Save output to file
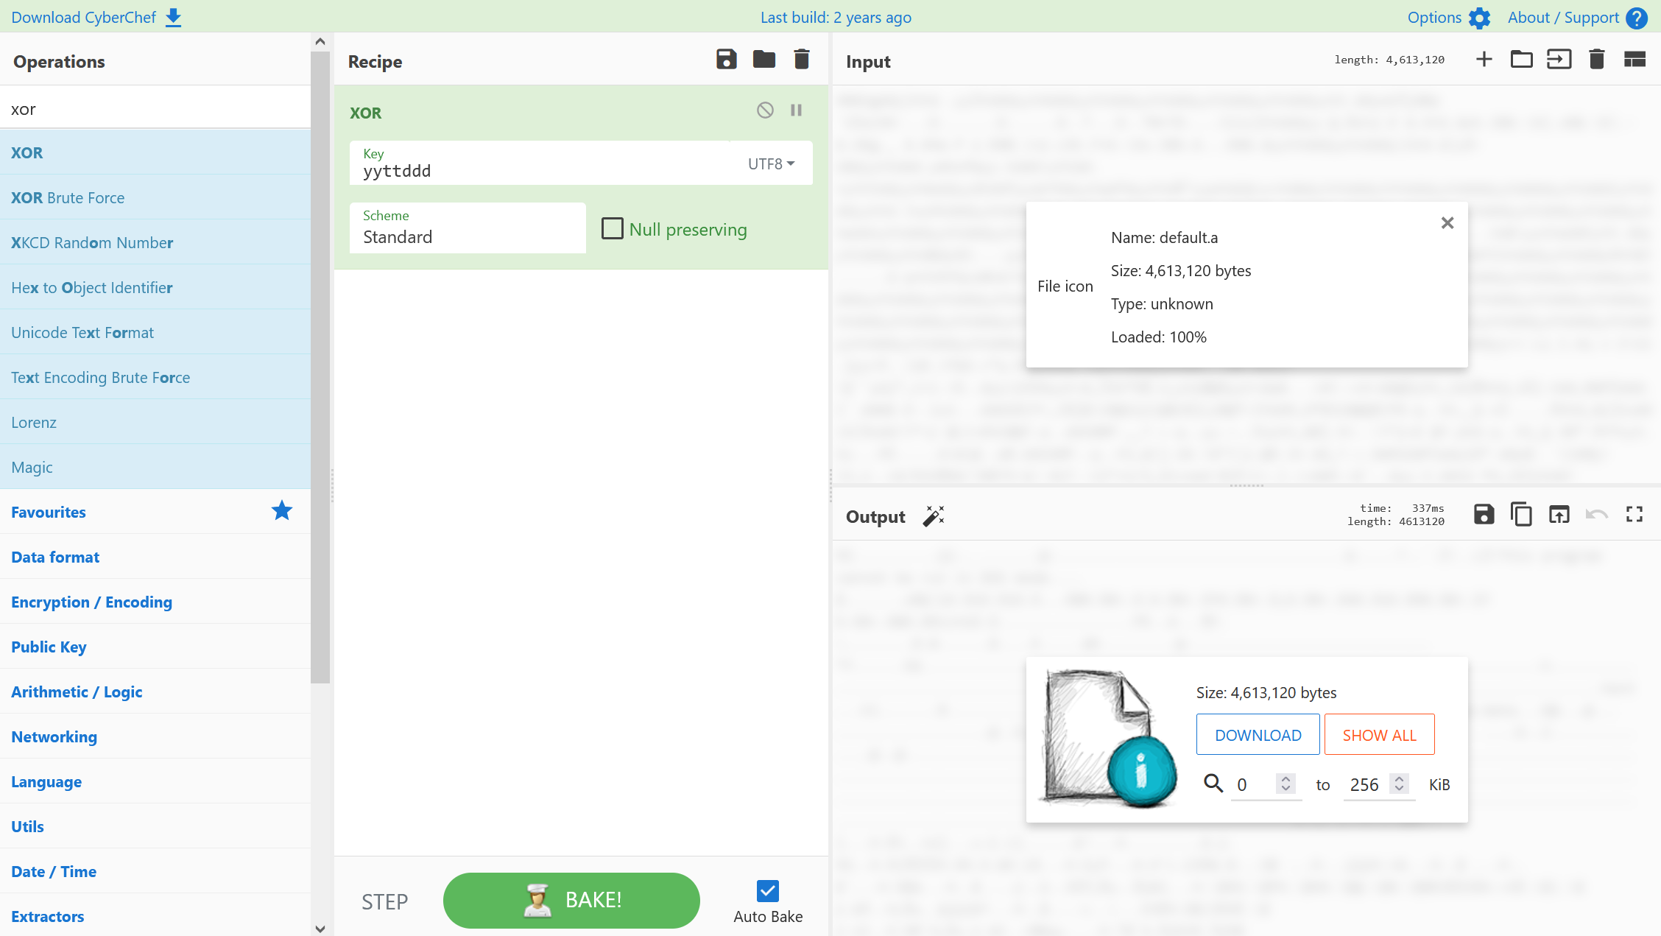Screen dimensions: 1661x936 1484,514
